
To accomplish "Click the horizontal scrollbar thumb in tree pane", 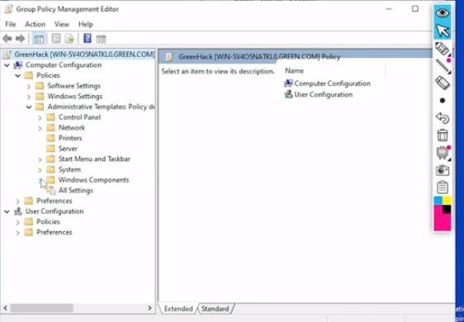I will coord(42,308).
